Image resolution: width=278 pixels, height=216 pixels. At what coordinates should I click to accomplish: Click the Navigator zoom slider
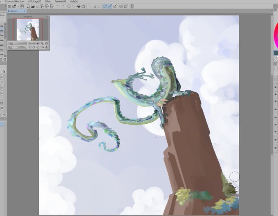click(x=22, y=43)
